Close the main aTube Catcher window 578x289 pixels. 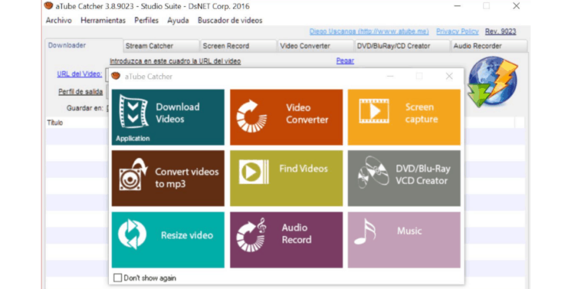click(516, 6)
